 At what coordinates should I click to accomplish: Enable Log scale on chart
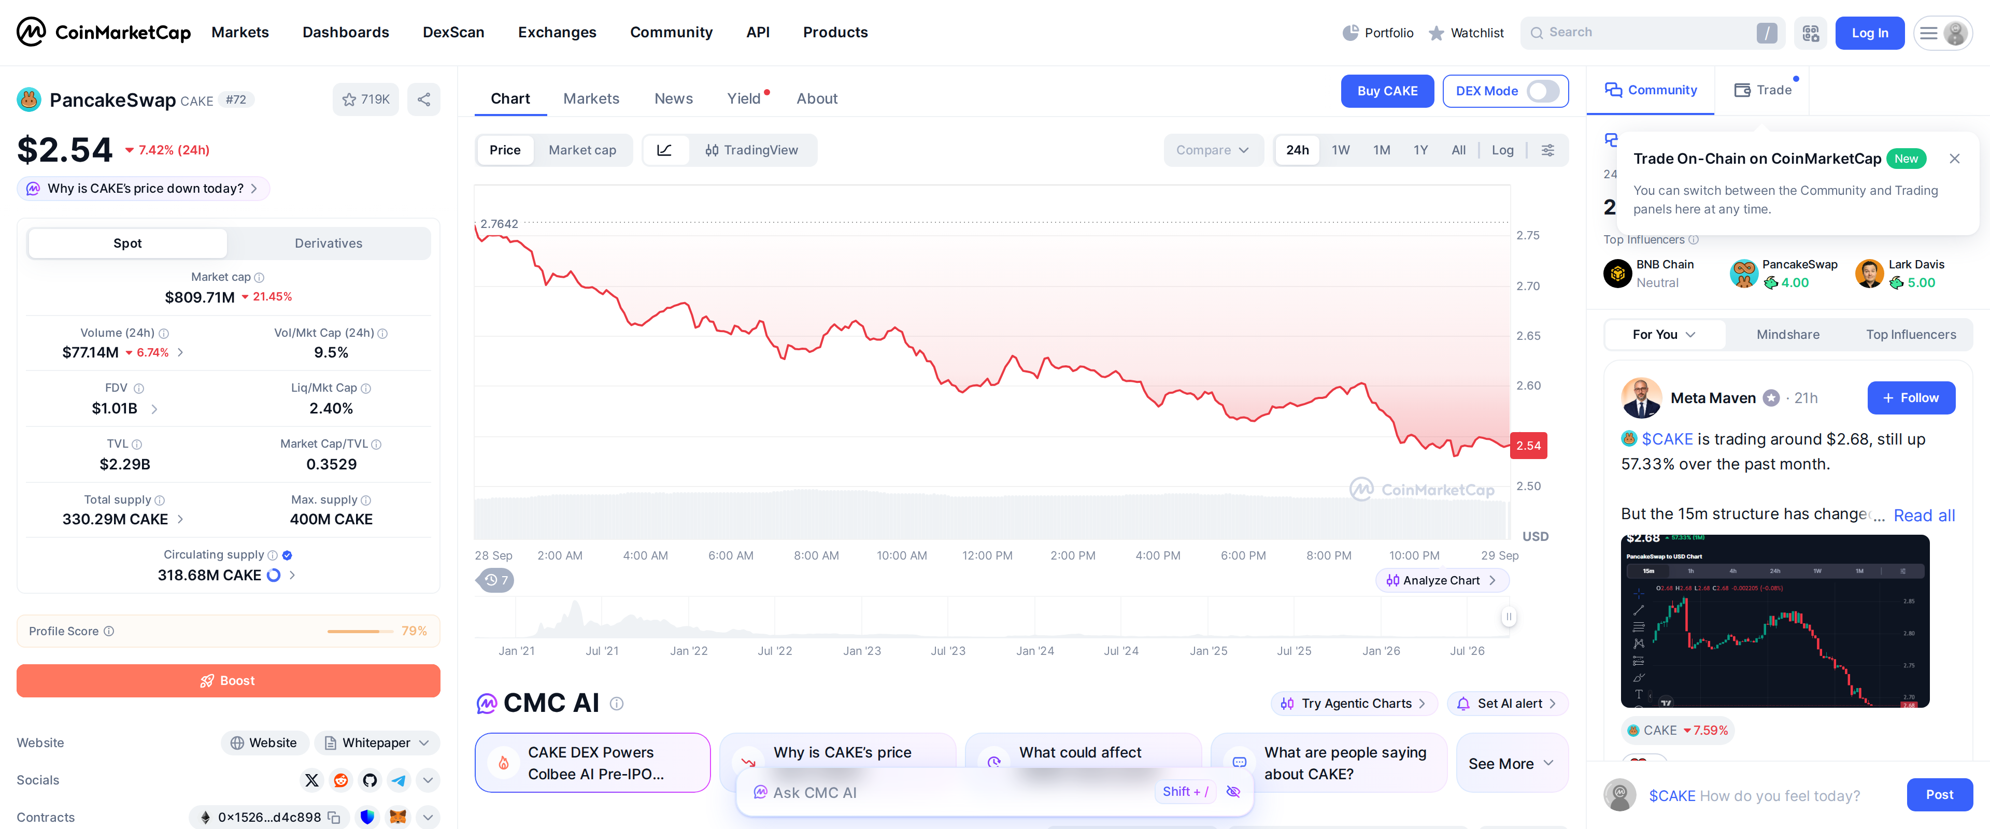pyautogui.click(x=1502, y=150)
